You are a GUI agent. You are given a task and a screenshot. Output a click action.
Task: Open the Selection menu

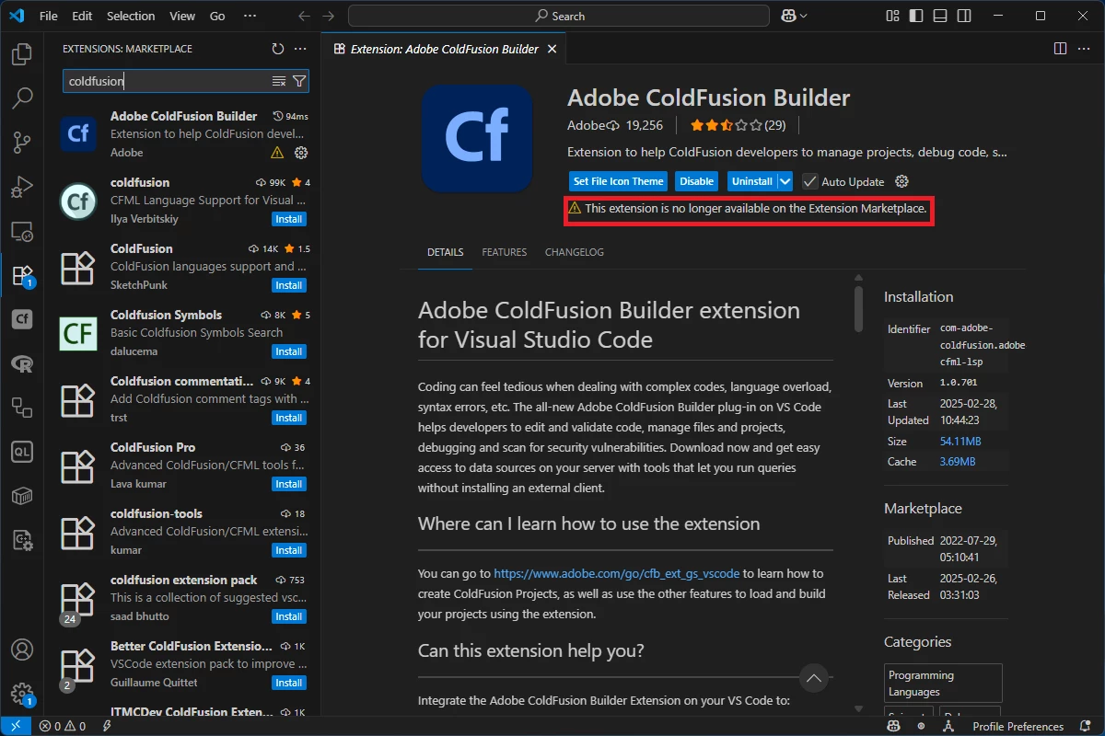pyautogui.click(x=131, y=16)
